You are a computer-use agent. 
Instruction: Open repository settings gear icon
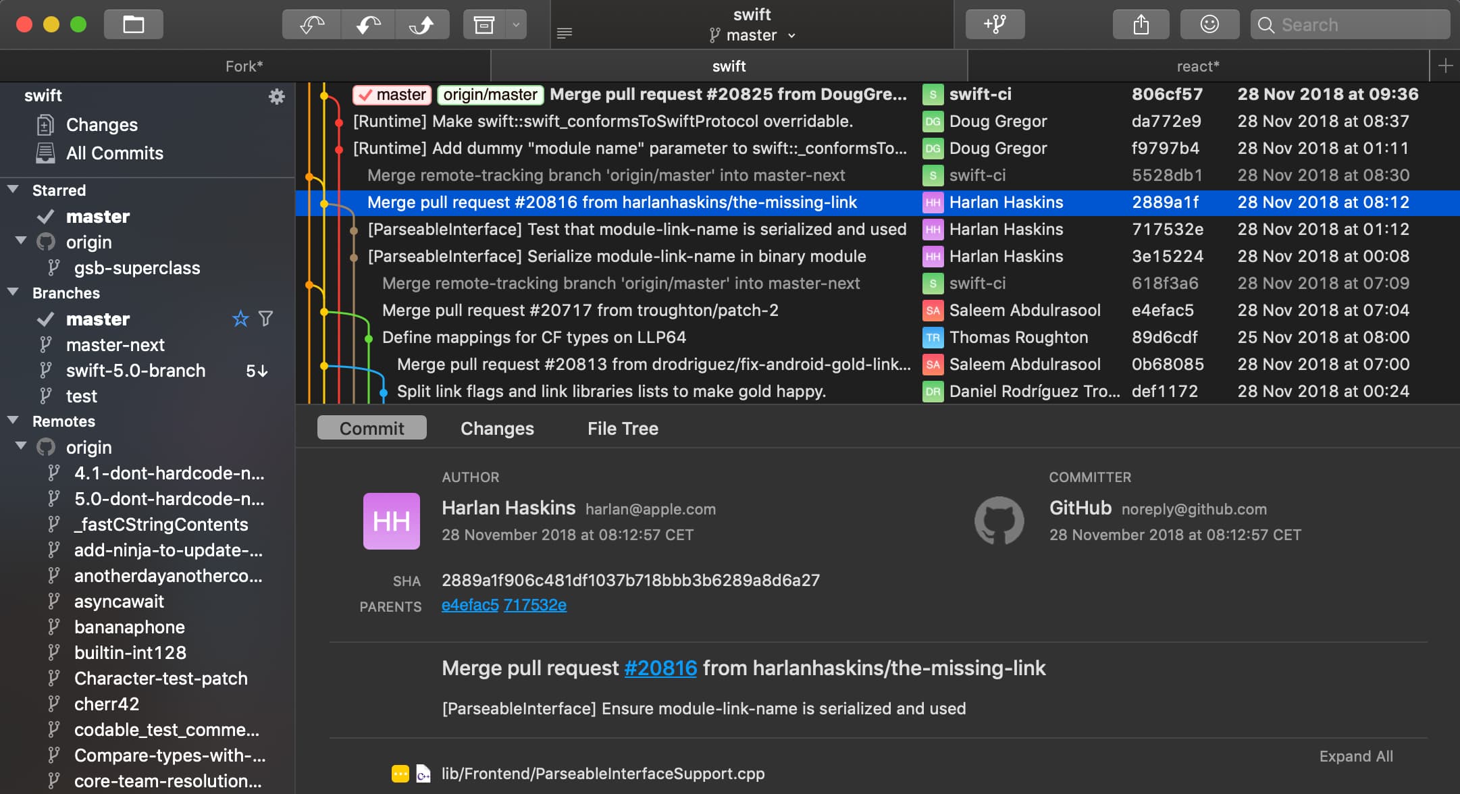pyautogui.click(x=277, y=96)
